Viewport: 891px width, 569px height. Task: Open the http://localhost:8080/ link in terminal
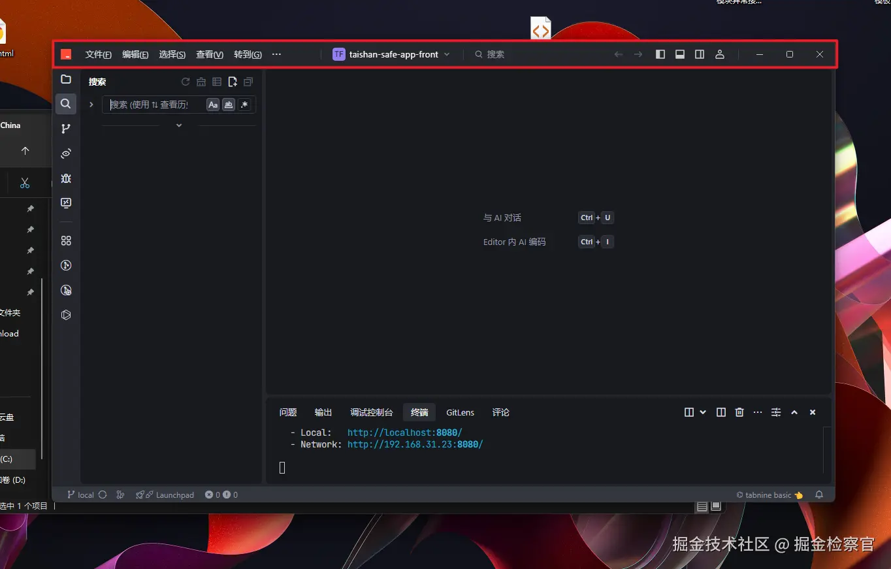point(404,432)
